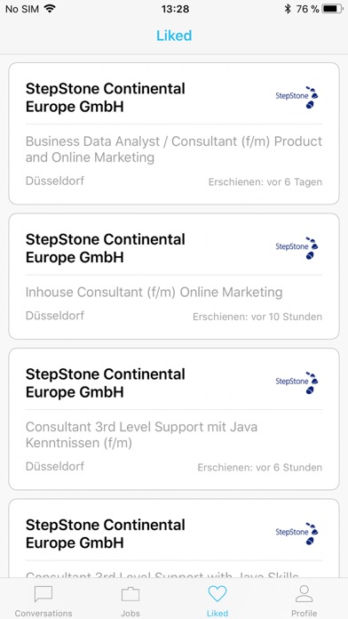Screen dimensions: 348x619
Task: Select the Liked heart icon
Action: click(x=217, y=594)
